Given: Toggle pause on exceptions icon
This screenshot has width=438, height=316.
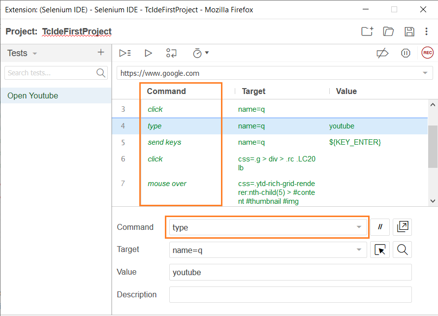Looking at the screenshot, I should [x=406, y=53].
